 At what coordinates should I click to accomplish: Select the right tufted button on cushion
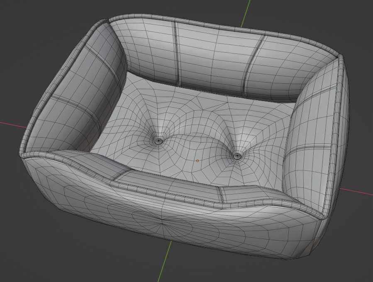pos(237,156)
